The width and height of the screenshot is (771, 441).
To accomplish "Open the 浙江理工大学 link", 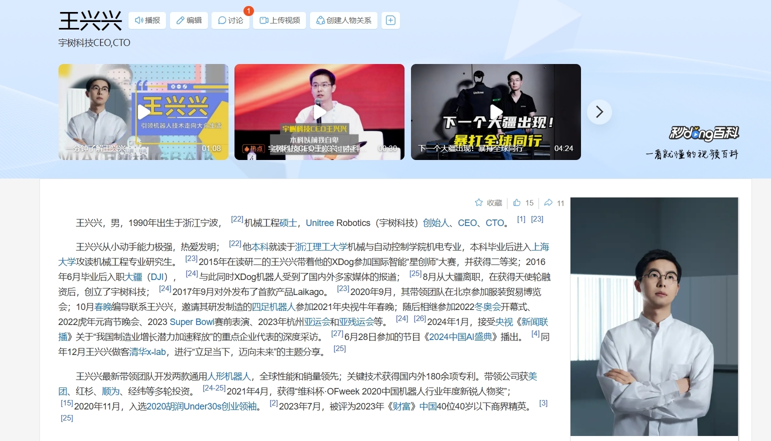I will click(x=321, y=247).
